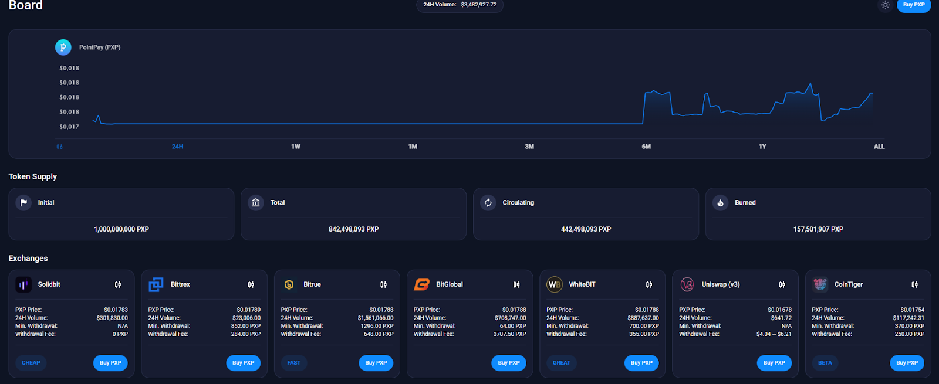Screen dimensions: 939x384
Task: Open the Bitrue chart icon
Action: (383, 285)
